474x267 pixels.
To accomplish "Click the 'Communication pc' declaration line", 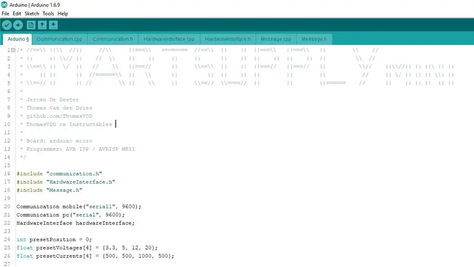I will [71, 215].
